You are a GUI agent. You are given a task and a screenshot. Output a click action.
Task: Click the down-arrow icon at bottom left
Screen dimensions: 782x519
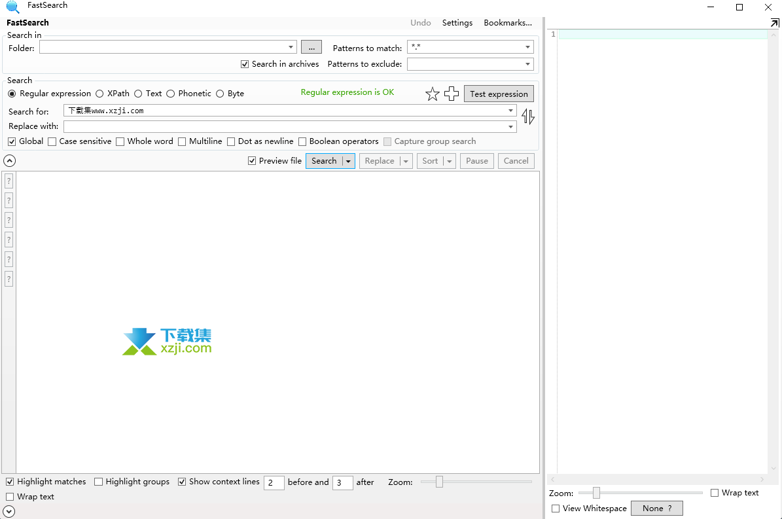[x=9, y=510]
